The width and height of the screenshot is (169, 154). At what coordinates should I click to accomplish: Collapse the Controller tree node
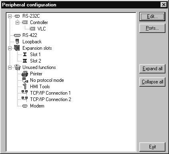17,22
